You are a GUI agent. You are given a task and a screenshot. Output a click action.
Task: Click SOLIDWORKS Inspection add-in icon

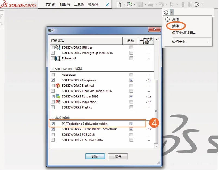(58, 102)
